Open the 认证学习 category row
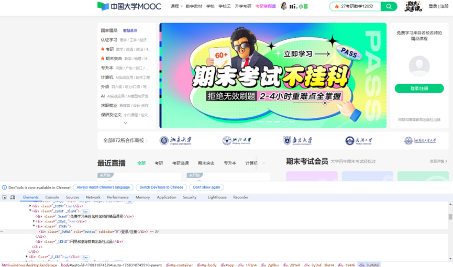The image size is (453, 267). click(x=125, y=40)
